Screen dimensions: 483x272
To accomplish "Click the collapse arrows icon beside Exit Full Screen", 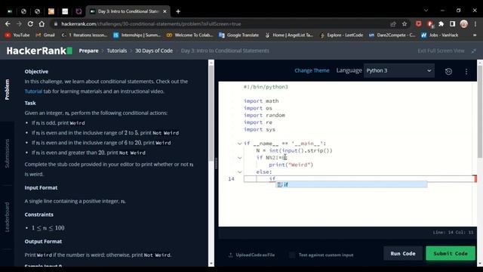I will coord(473,51).
